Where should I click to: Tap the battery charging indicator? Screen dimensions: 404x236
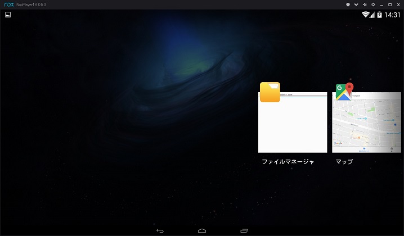[x=379, y=15]
